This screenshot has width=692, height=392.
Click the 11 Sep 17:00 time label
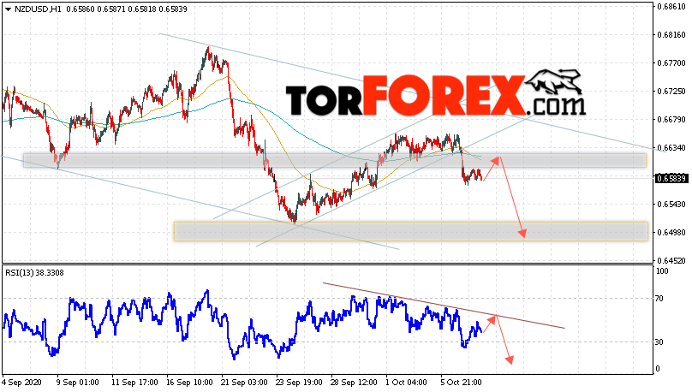[134, 382]
